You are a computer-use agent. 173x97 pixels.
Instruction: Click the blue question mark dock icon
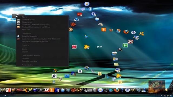click(122, 90)
